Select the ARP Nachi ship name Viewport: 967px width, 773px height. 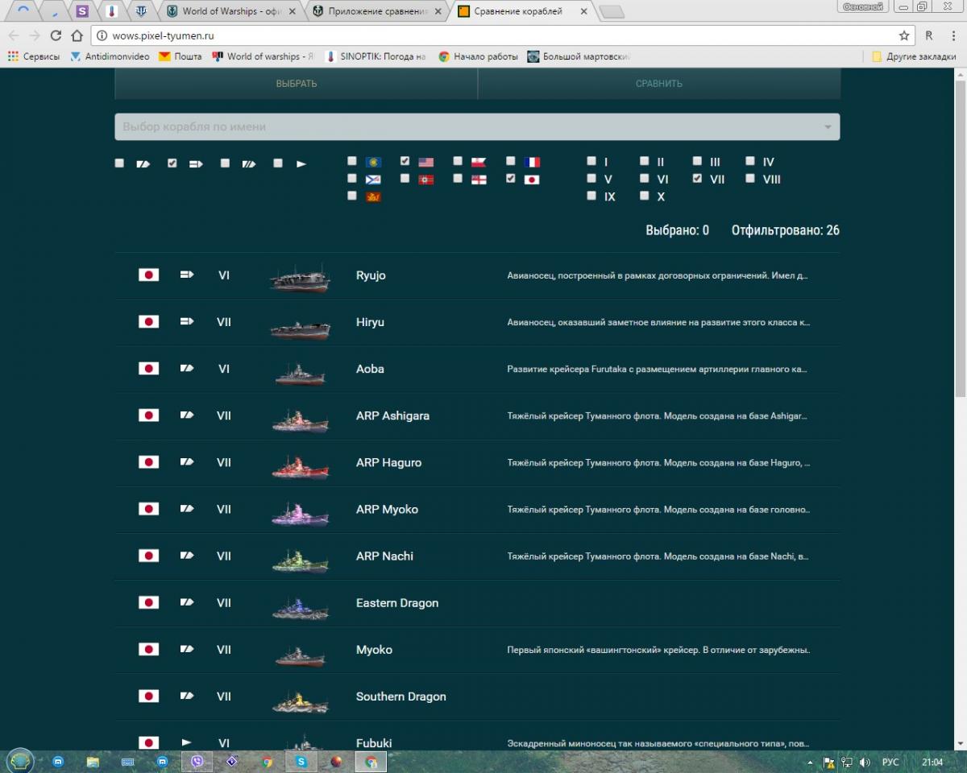click(384, 556)
